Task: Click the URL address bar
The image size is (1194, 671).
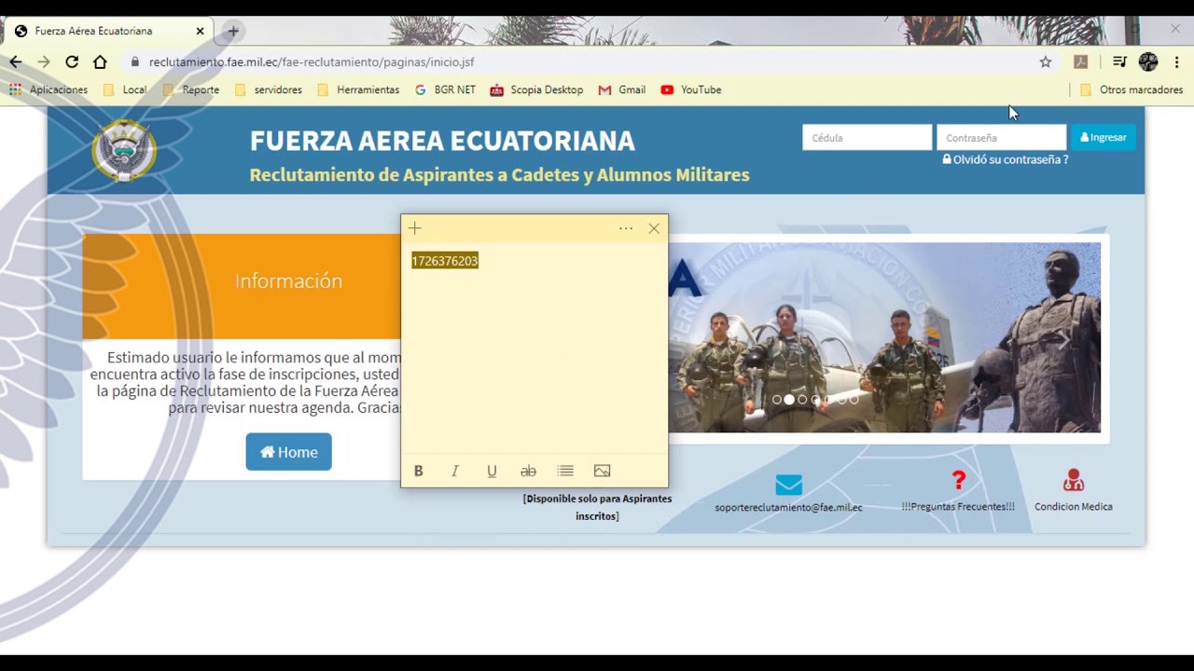Action: [578, 62]
